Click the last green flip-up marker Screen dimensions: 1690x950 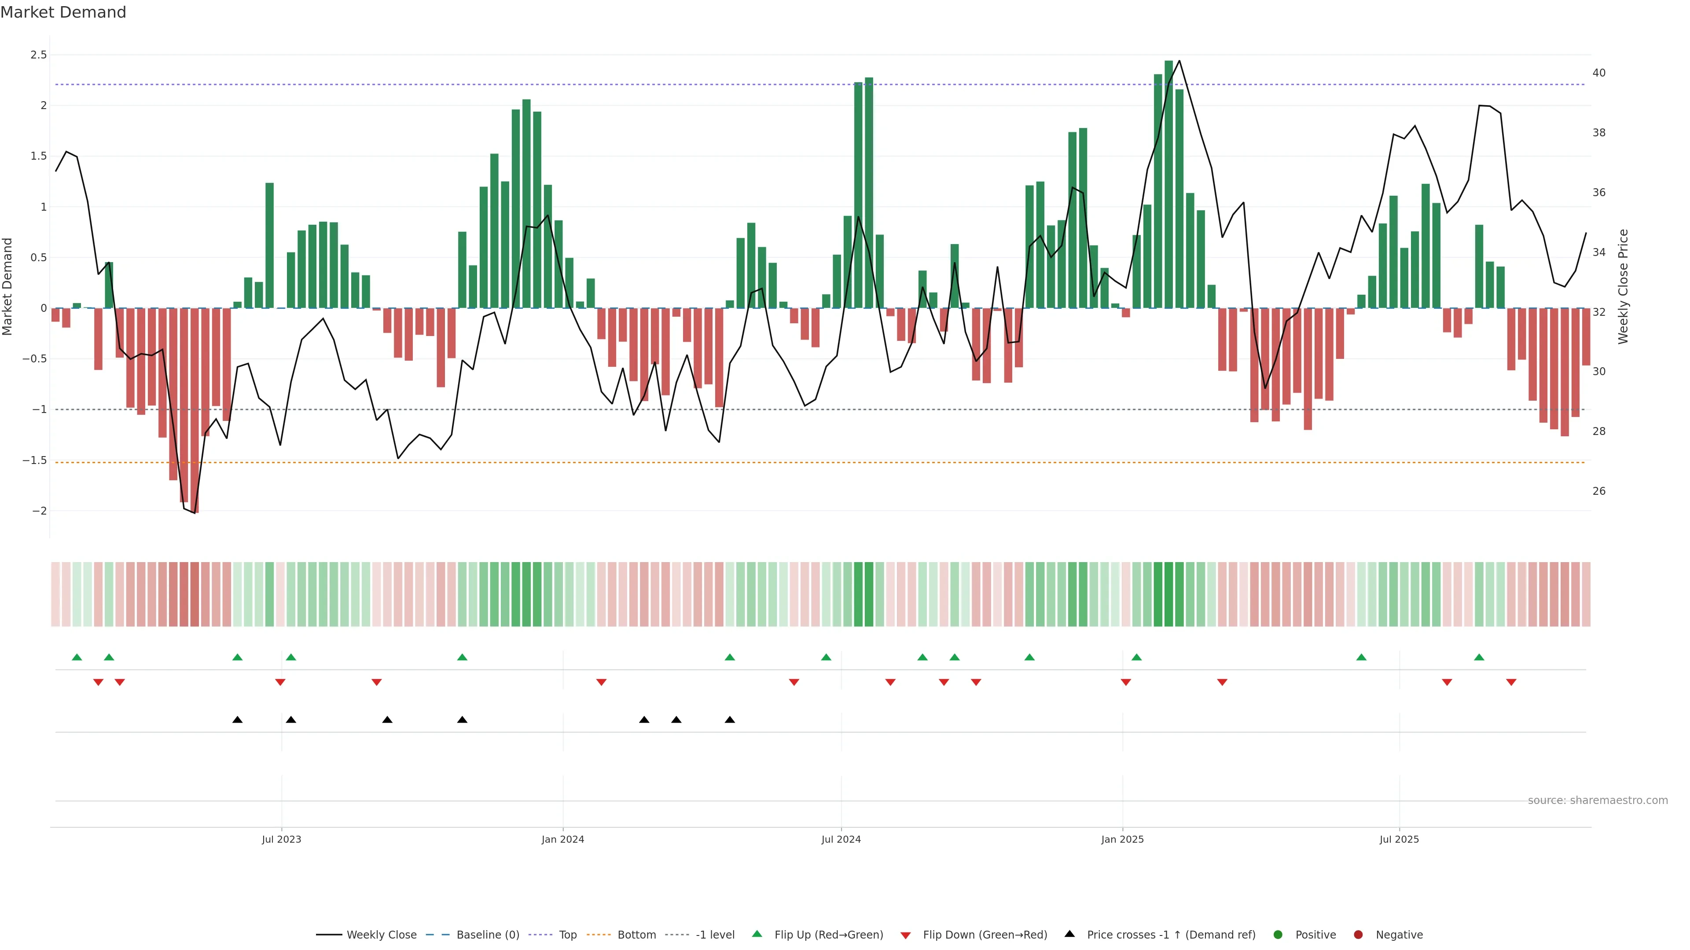[x=1479, y=657]
